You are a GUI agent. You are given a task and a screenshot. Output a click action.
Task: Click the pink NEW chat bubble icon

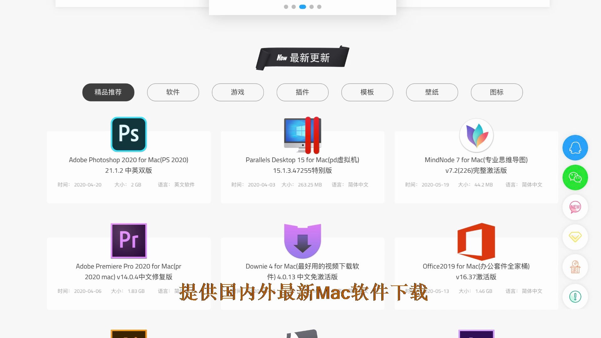coord(575,207)
